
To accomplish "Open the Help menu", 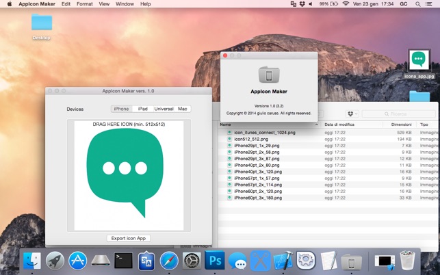I will click(x=145, y=4).
